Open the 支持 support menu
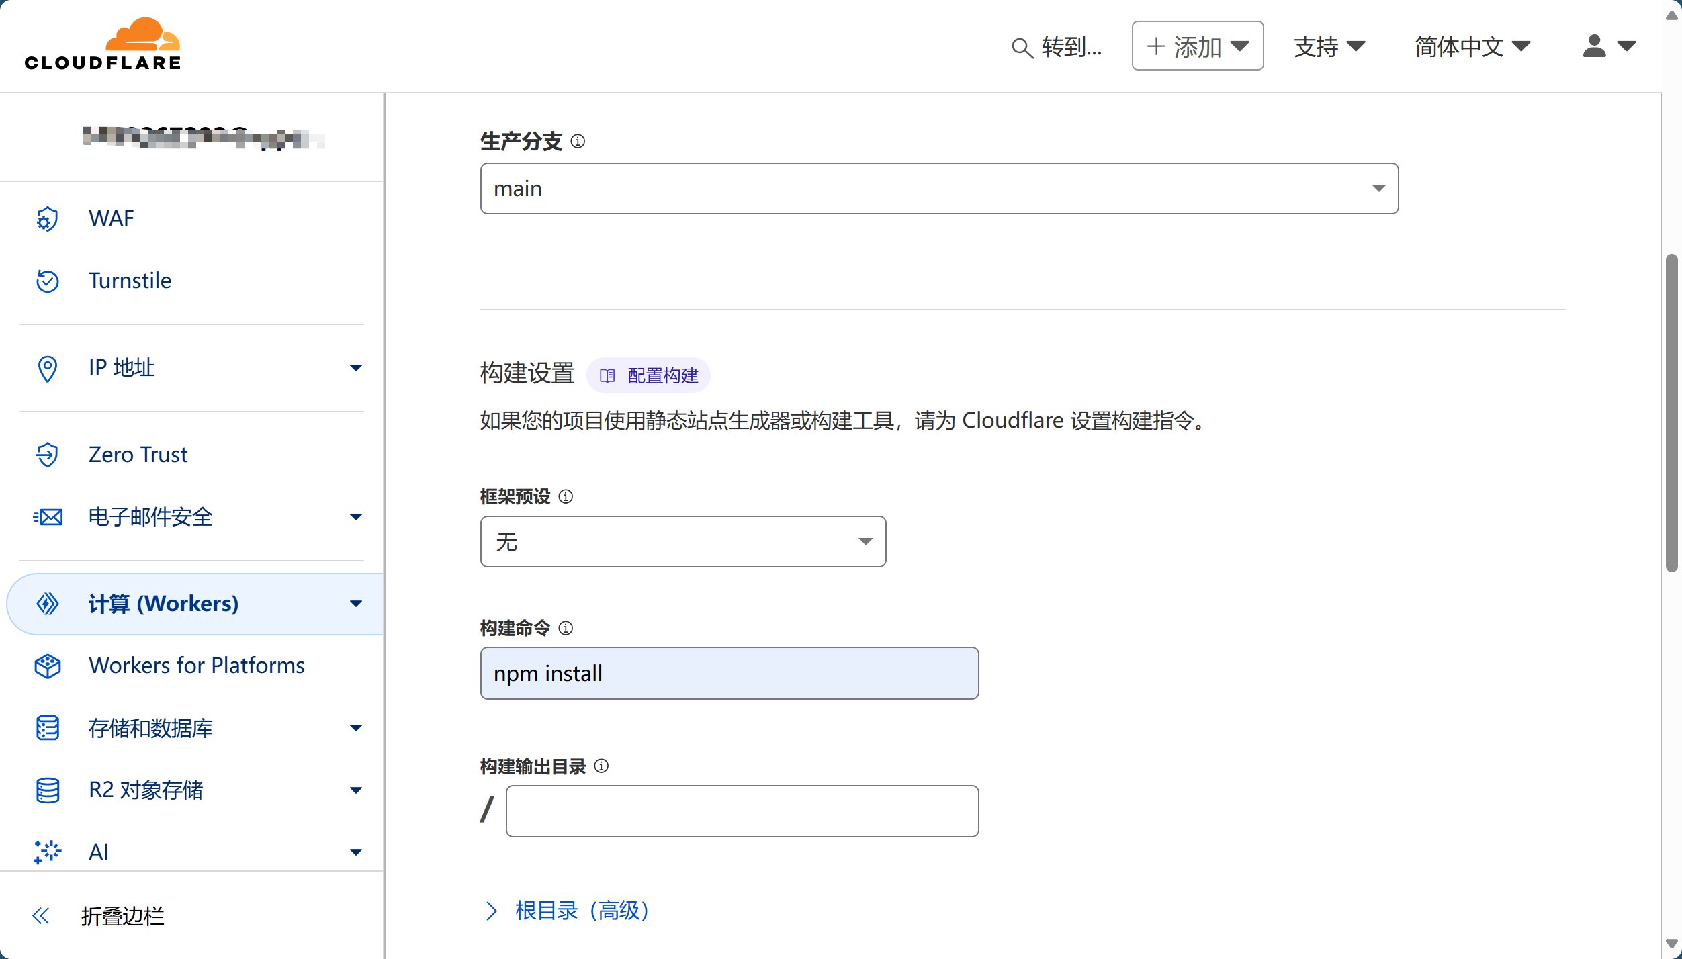Screen dimensions: 1682x959 (x=1329, y=46)
